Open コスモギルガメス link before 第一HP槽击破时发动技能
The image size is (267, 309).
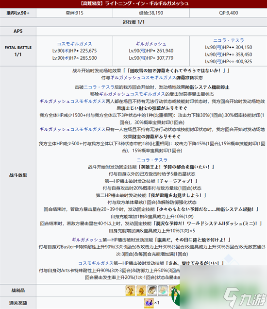pyautogui.click(x=96, y=263)
